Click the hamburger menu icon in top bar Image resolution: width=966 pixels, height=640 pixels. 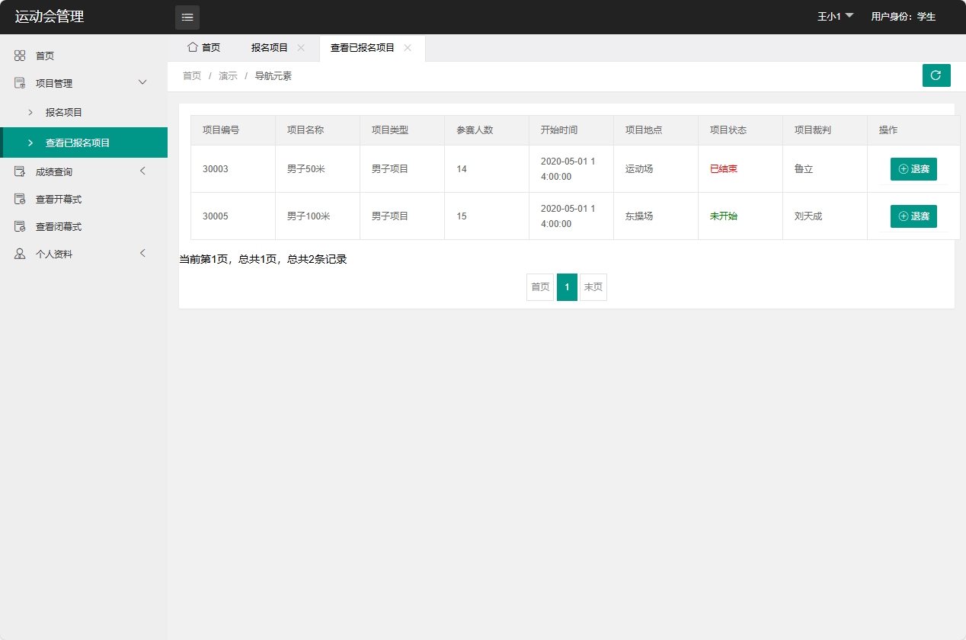187,16
